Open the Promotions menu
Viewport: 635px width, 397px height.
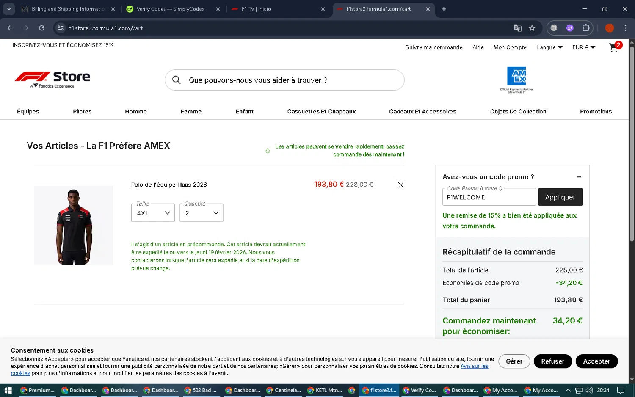(596, 111)
